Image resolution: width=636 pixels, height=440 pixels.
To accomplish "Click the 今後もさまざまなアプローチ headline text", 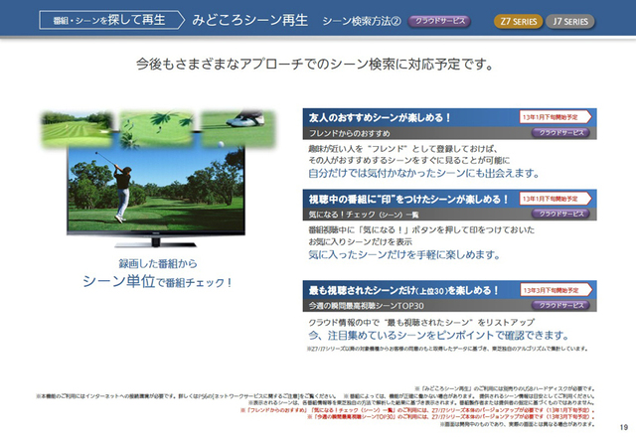I will pos(315,65).
